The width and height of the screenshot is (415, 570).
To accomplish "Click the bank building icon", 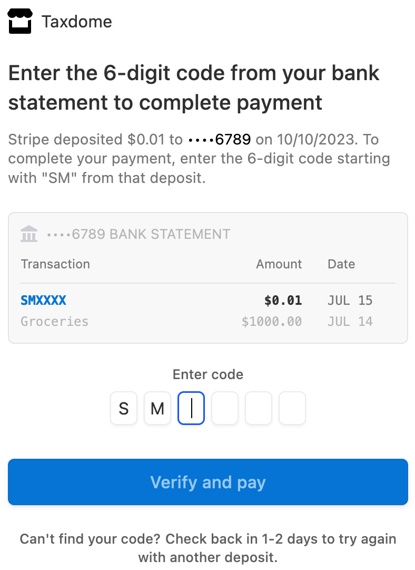I will [x=28, y=234].
